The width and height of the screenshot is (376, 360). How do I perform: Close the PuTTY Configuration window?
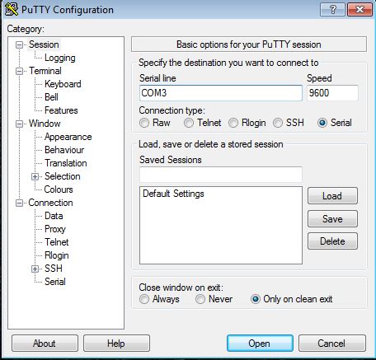[360, 10]
